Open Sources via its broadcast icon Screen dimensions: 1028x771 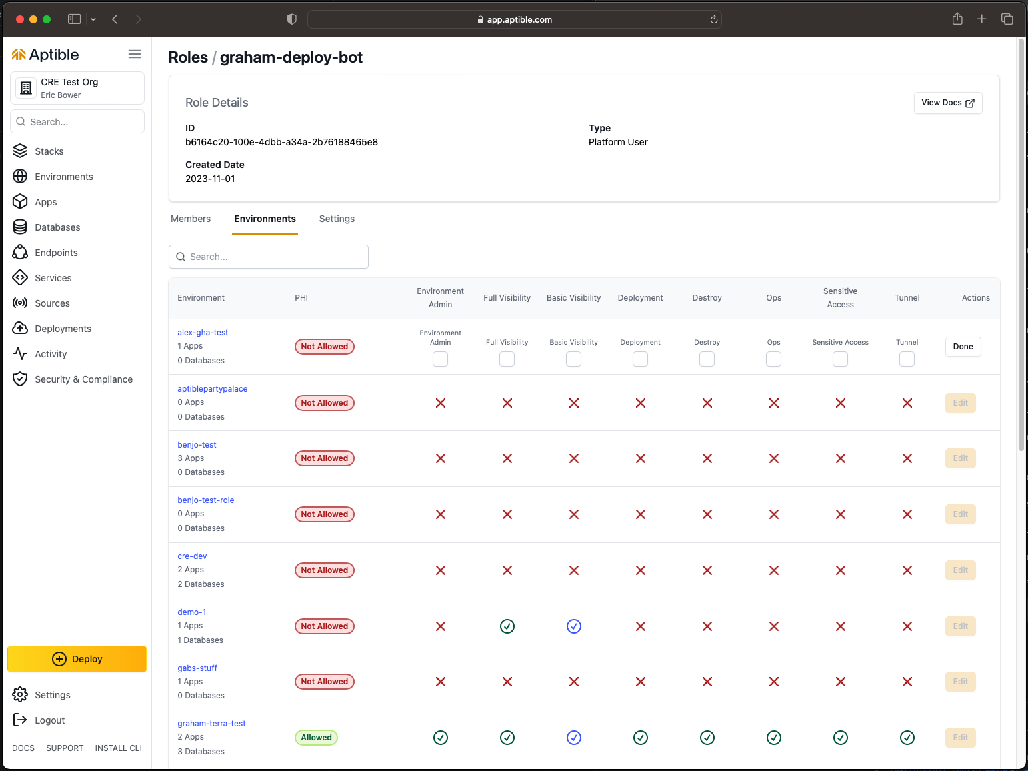pos(20,303)
